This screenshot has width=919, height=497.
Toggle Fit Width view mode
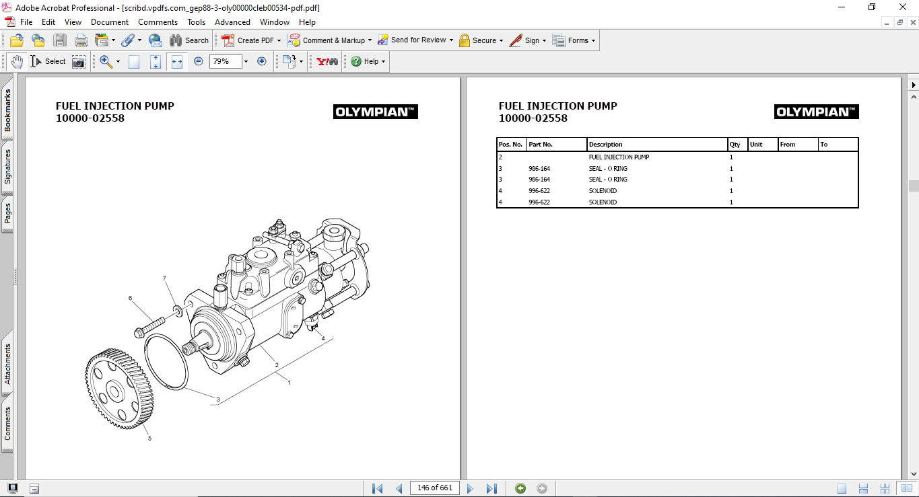(x=177, y=61)
